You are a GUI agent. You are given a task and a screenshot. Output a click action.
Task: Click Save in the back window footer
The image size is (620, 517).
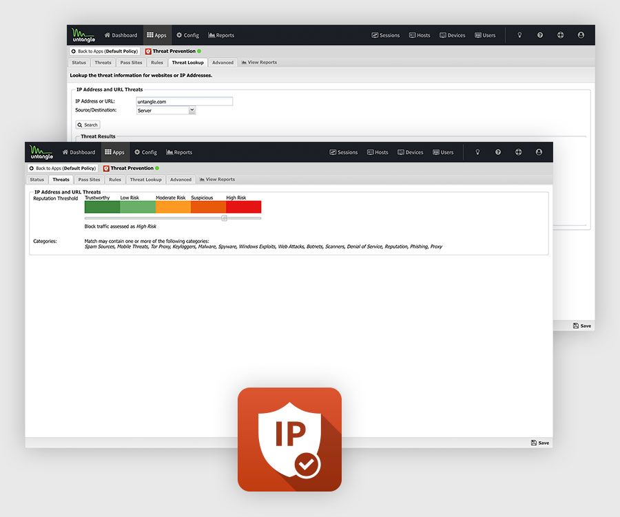coord(581,326)
